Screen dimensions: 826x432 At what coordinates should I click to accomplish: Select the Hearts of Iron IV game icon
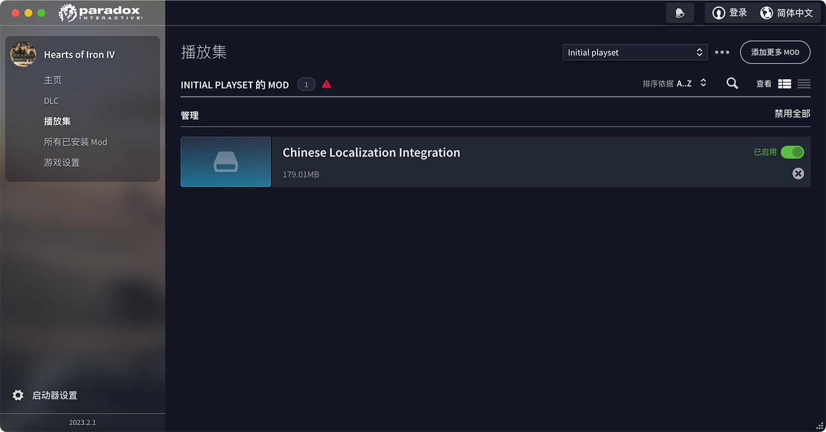pos(23,54)
